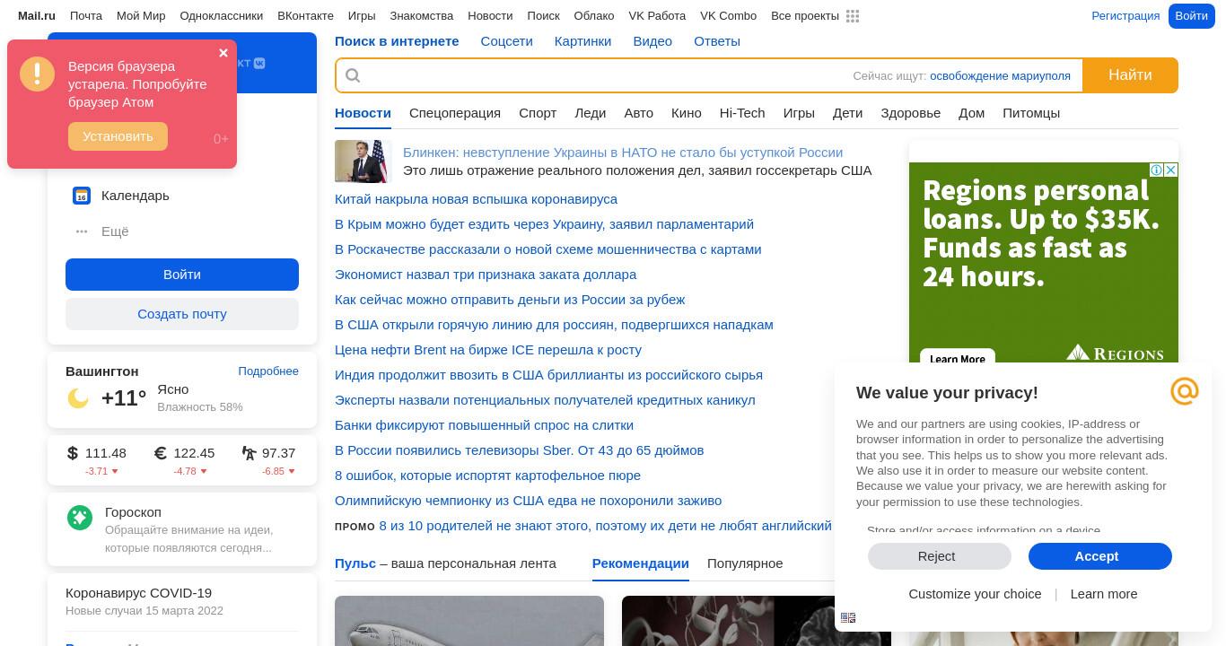Close the outdated browser warning popup
This screenshot has width=1226, height=646.
tap(223, 53)
